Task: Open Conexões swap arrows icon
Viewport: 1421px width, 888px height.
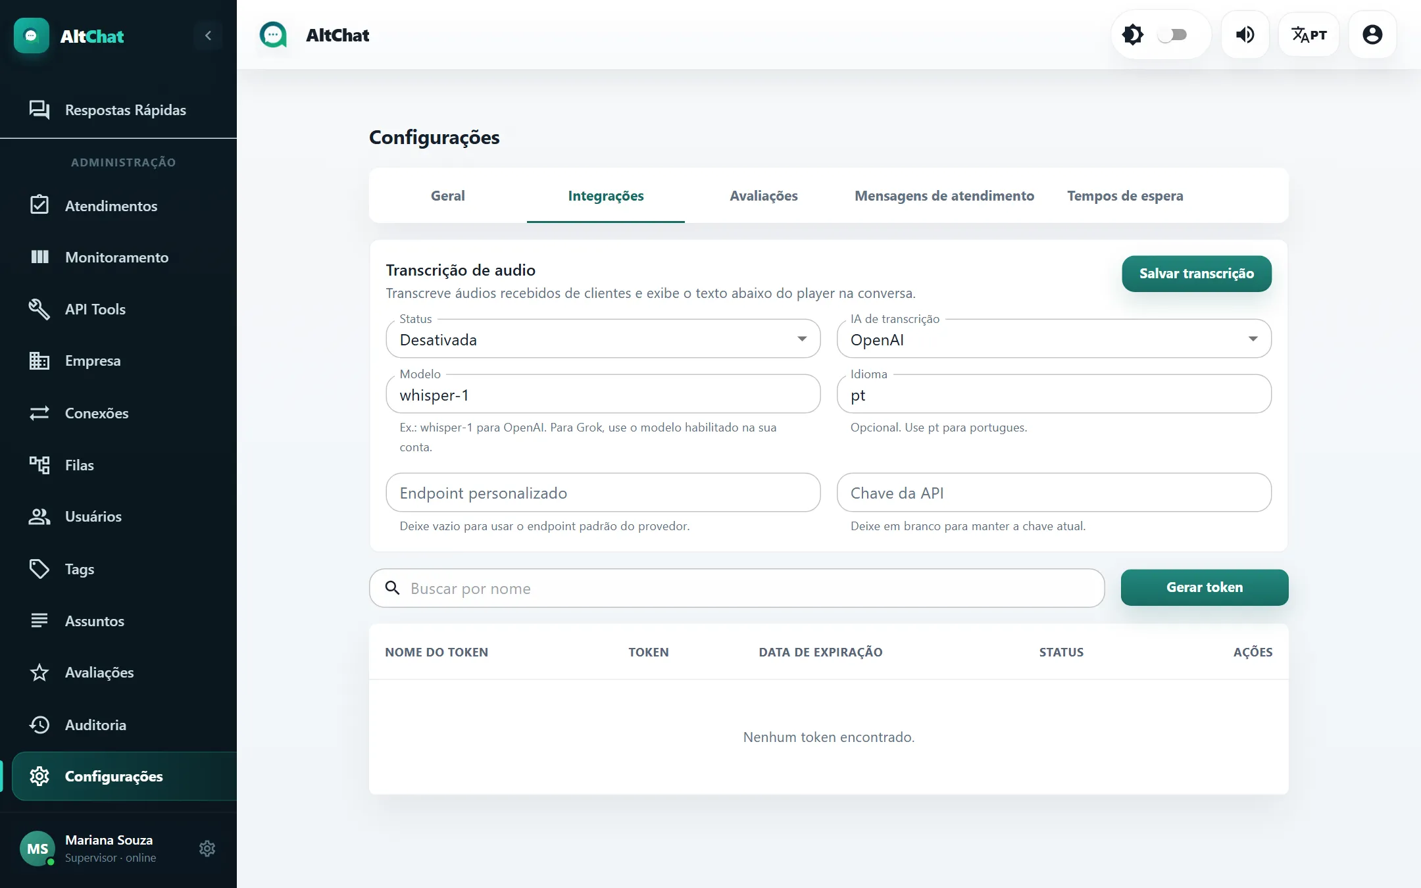Action: [39, 413]
